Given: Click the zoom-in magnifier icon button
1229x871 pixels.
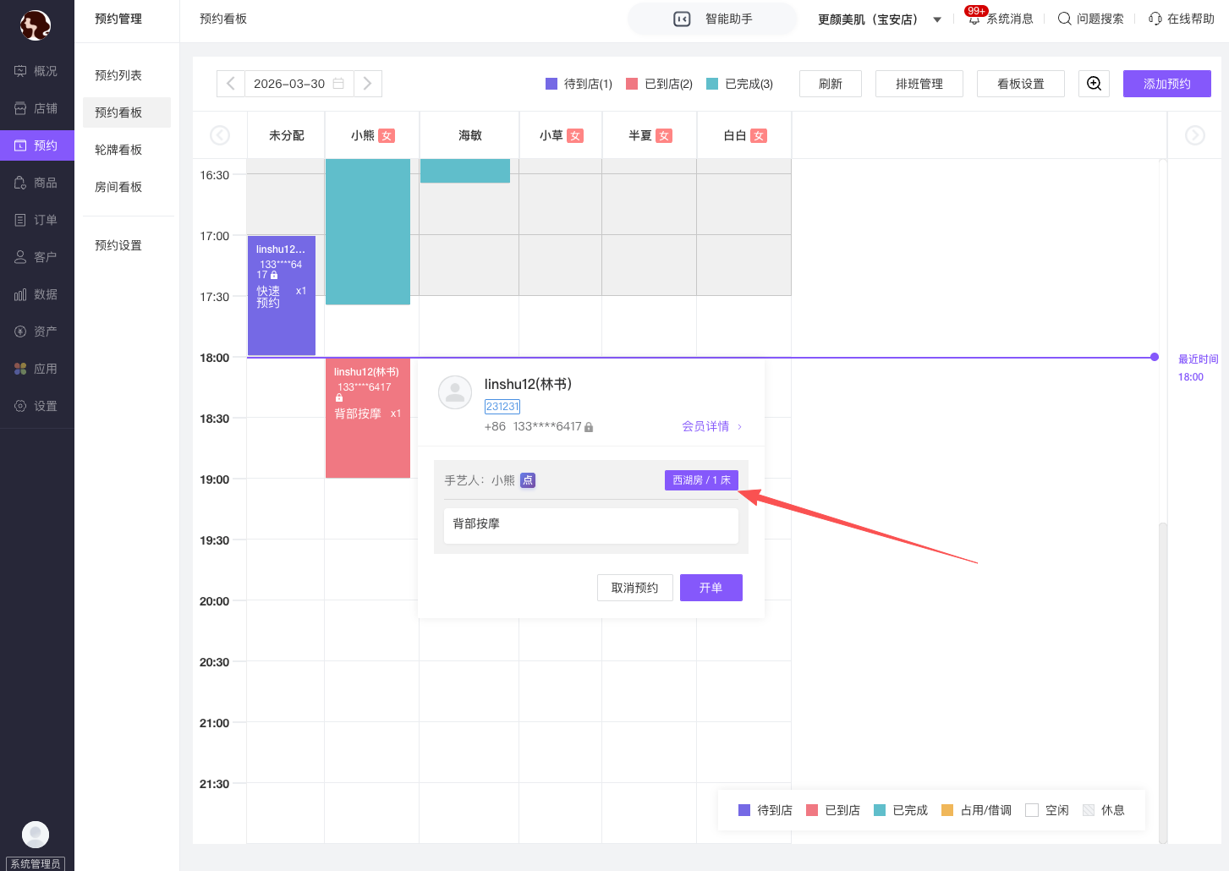Looking at the screenshot, I should click(x=1094, y=84).
